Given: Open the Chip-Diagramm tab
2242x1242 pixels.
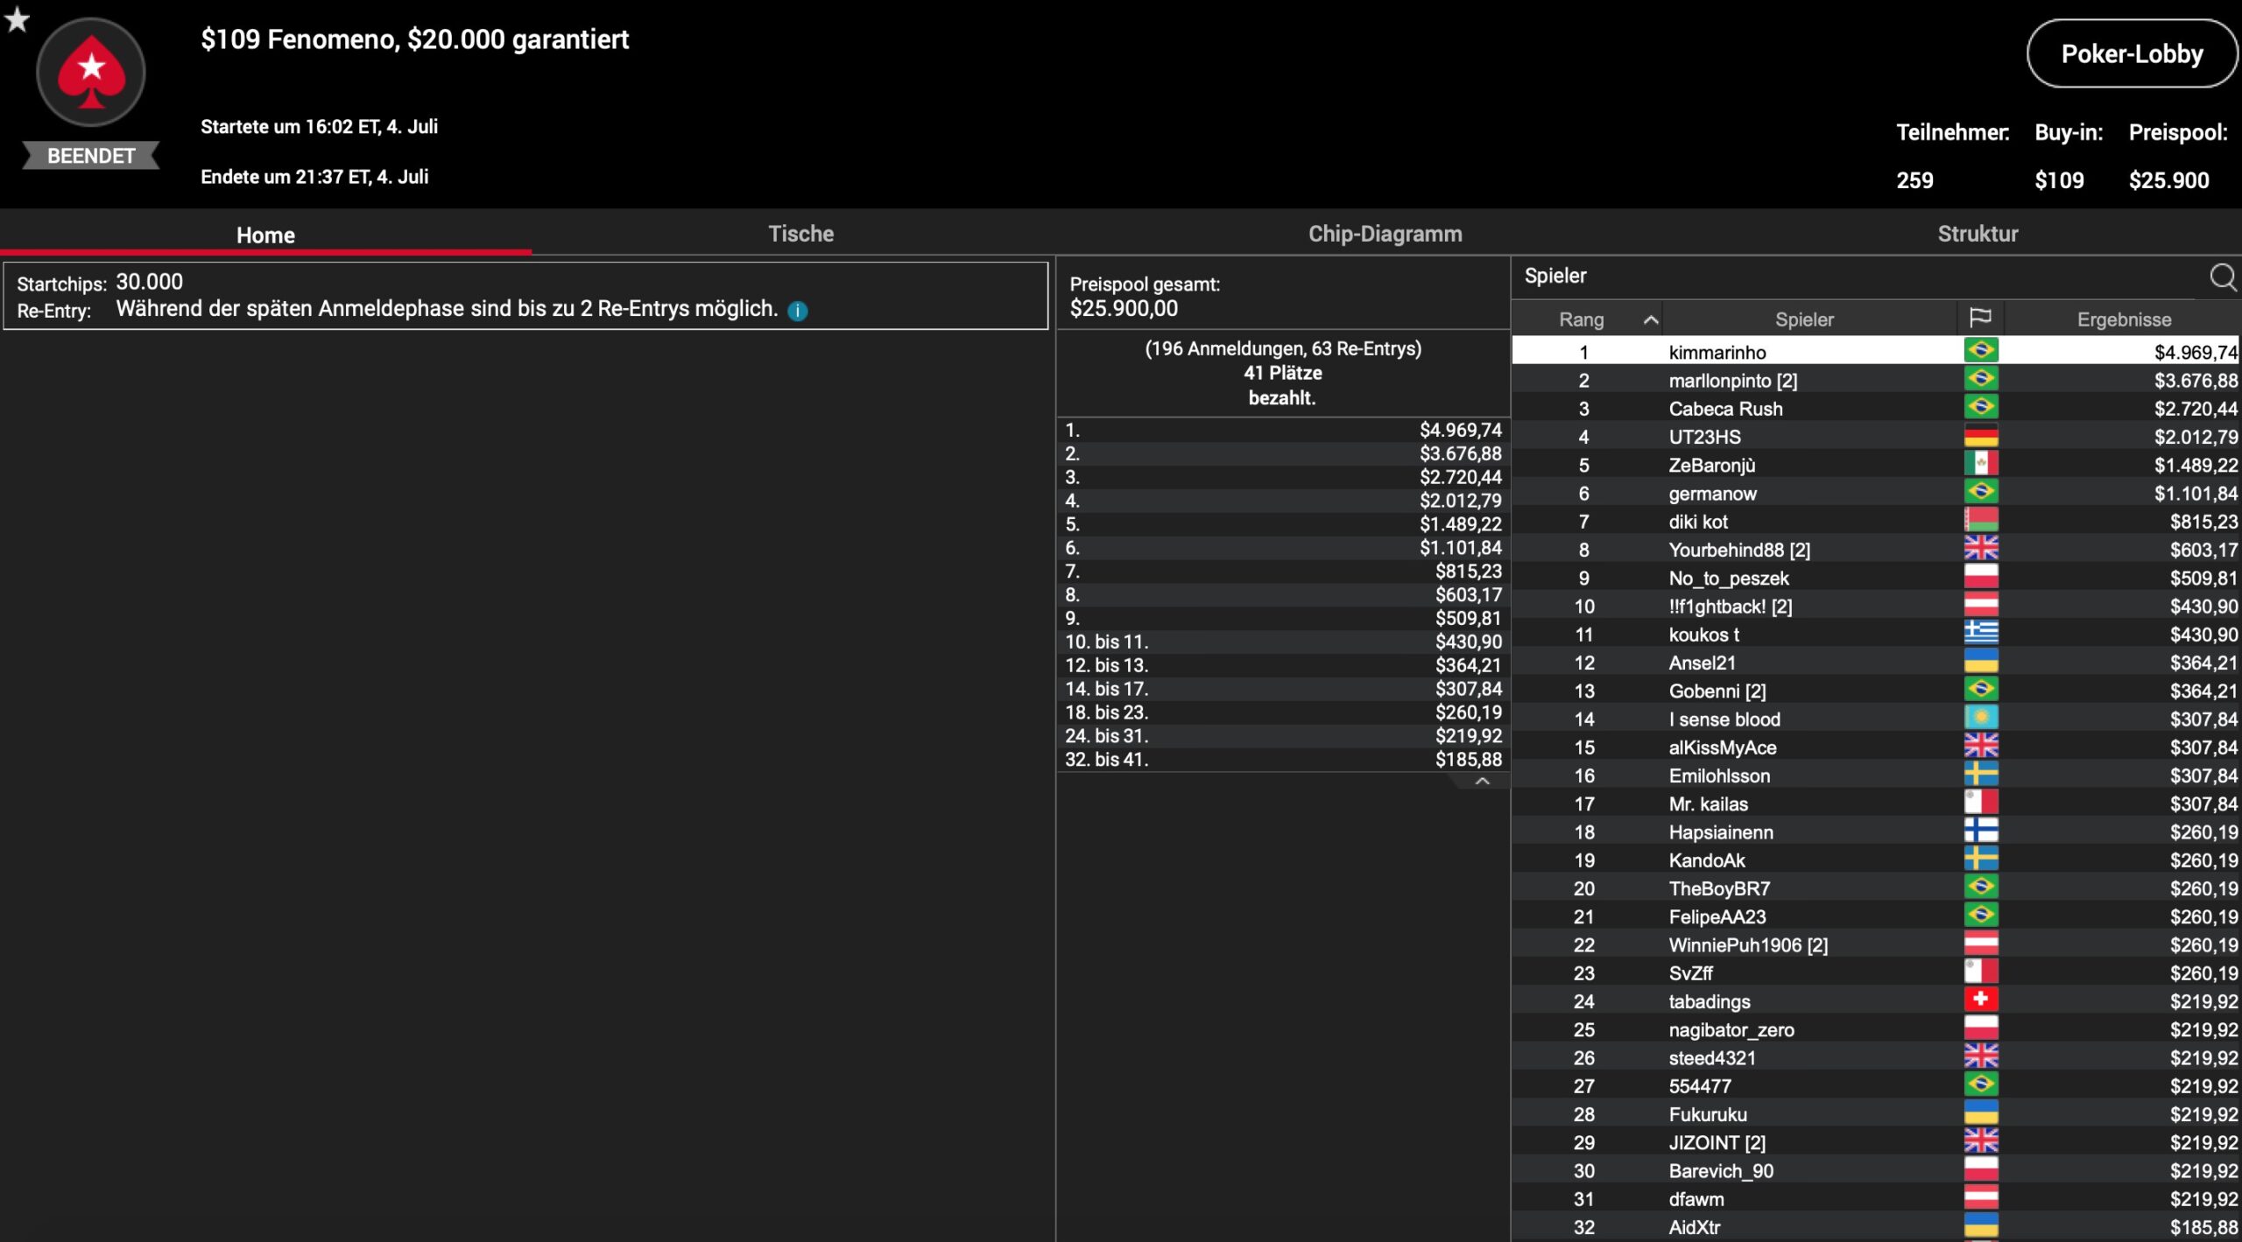Looking at the screenshot, I should tap(1385, 234).
